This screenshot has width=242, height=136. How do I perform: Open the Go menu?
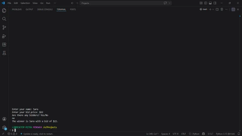point(42,3)
